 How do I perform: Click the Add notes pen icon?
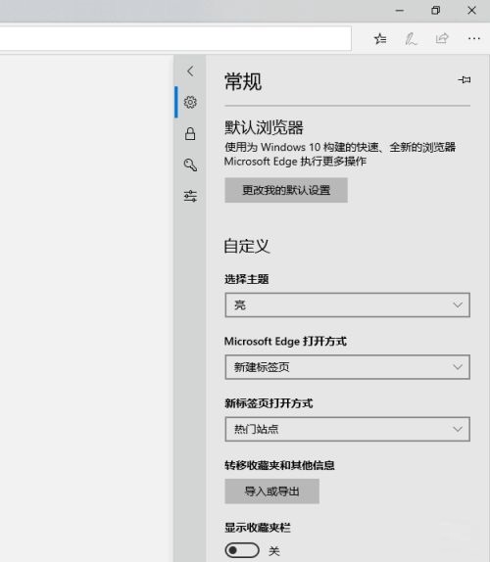click(411, 39)
